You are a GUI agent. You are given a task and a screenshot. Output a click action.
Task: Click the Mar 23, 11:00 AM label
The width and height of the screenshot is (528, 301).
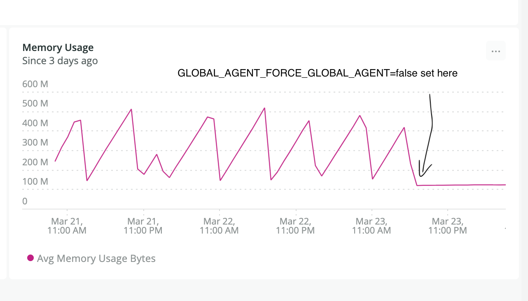click(x=371, y=226)
